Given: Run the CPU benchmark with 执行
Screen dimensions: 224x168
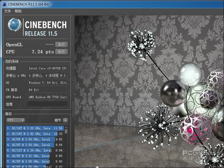Looking at the screenshot, I should click(62, 52).
